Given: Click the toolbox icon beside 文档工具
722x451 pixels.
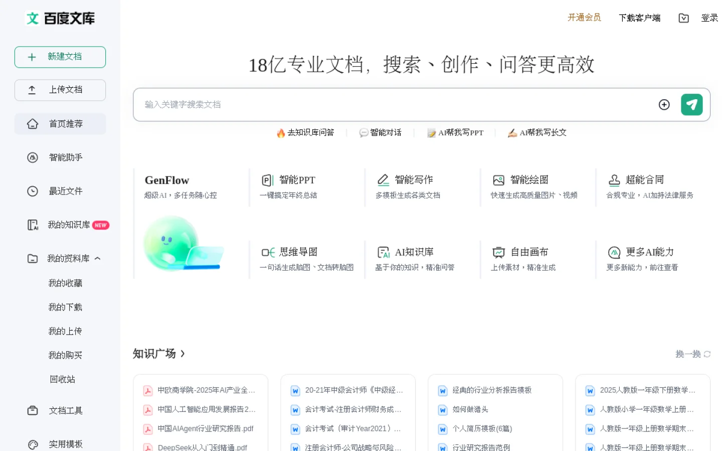Looking at the screenshot, I should 33,410.
